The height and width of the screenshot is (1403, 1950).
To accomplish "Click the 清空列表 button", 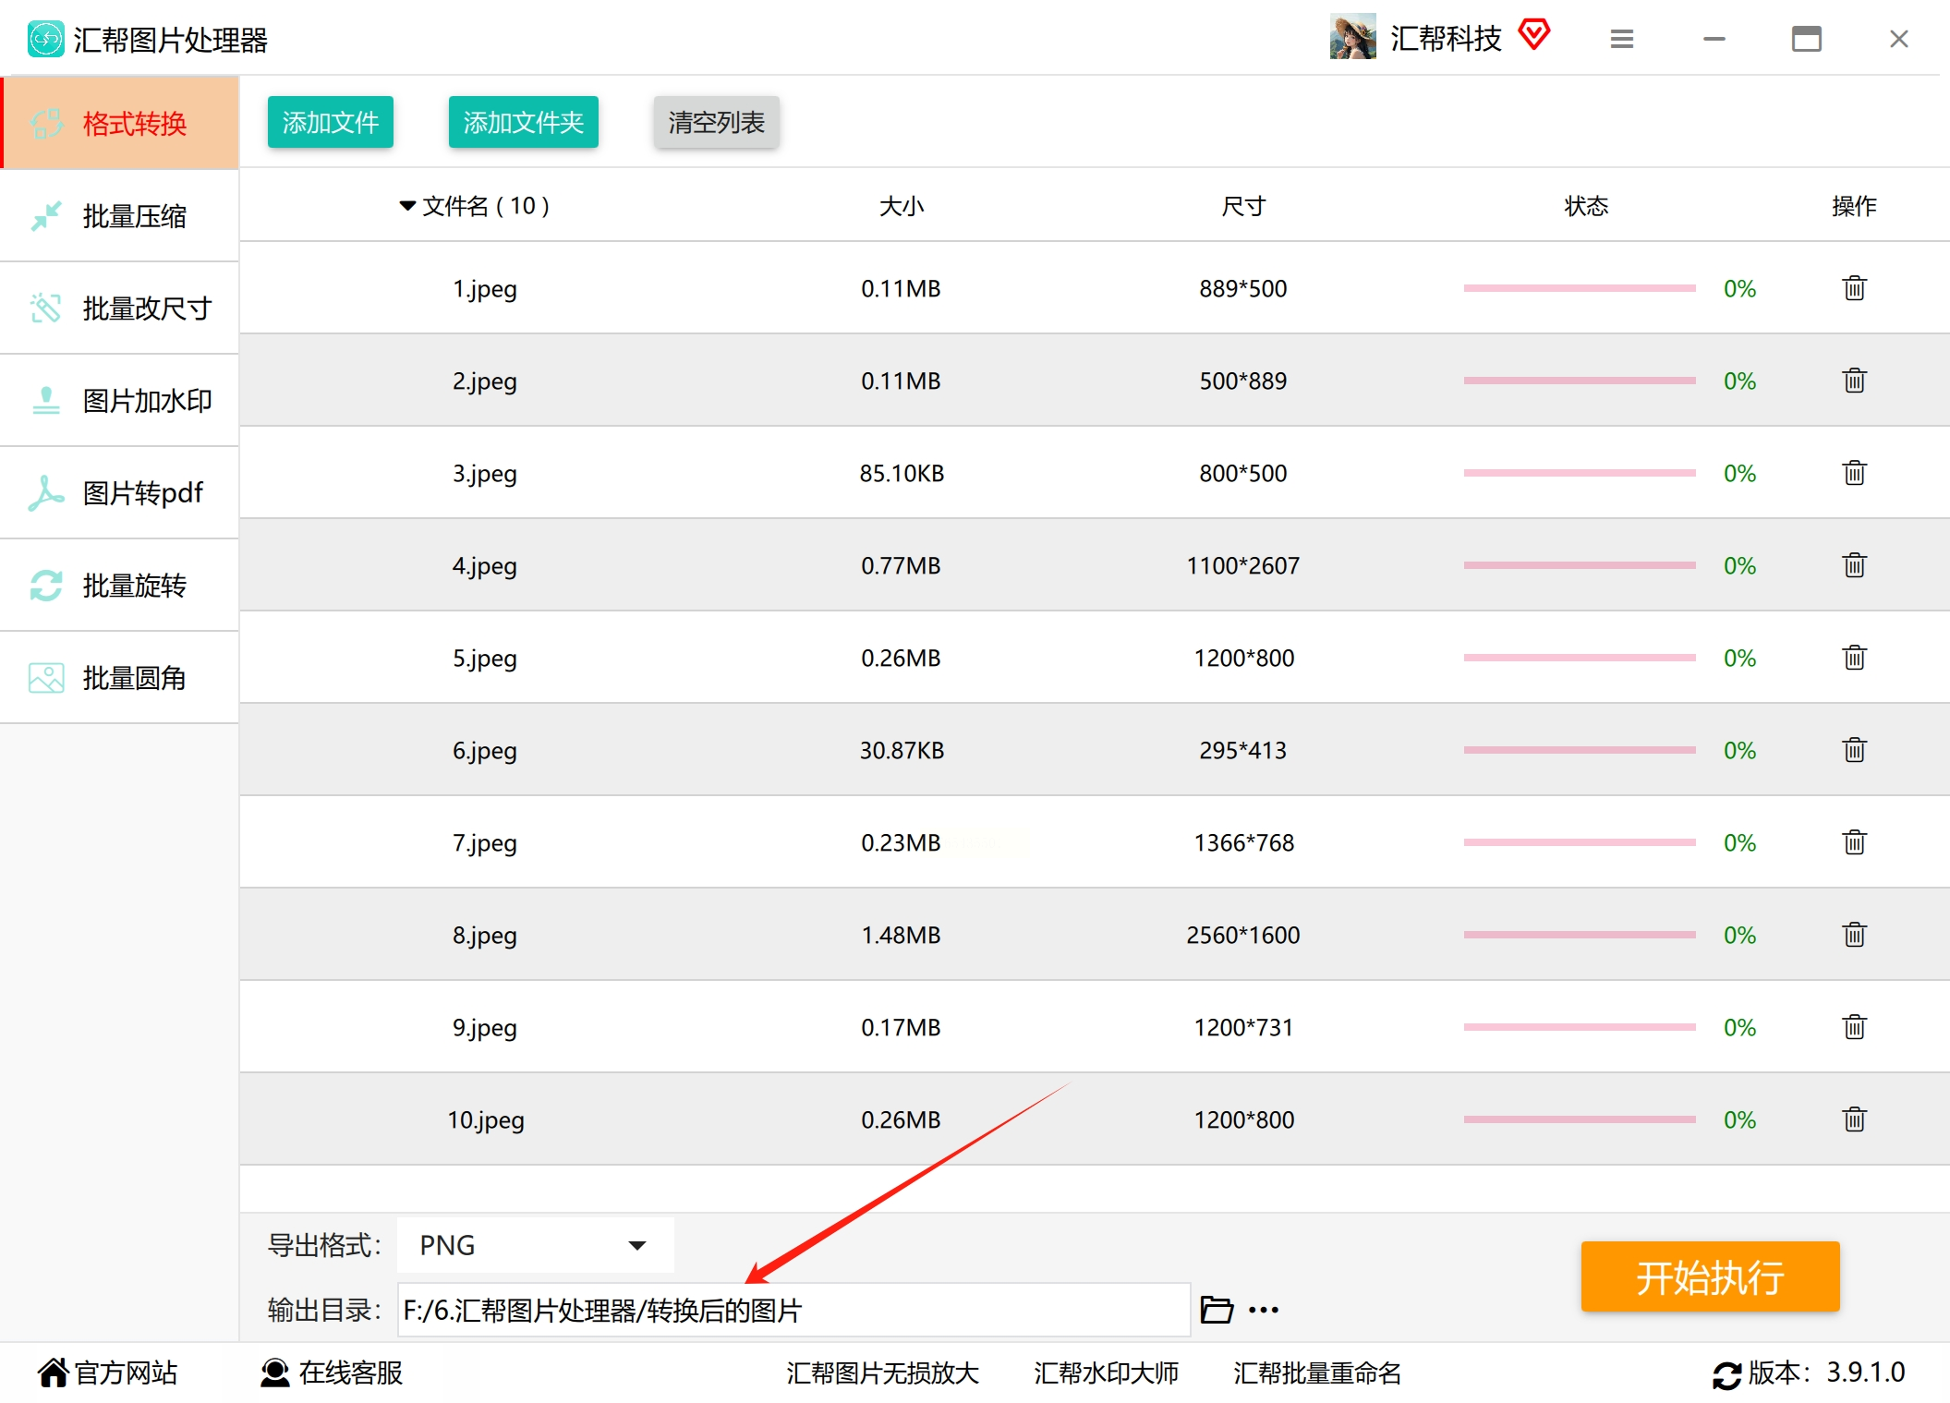I will click(716, 122).
